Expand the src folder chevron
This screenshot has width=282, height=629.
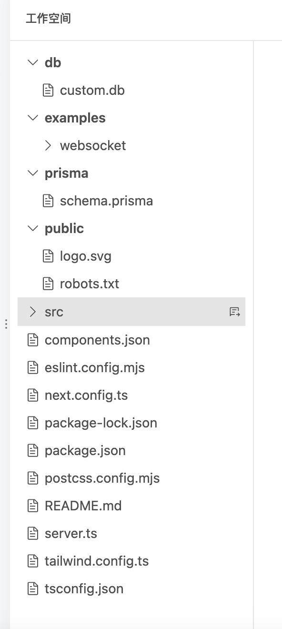32,312
